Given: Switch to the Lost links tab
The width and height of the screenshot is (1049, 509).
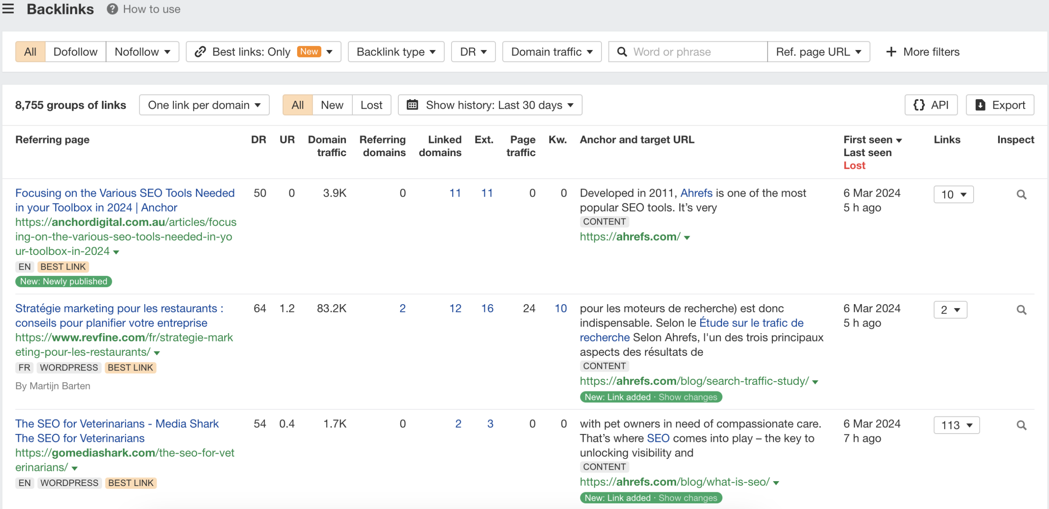Looking at the screenshot, I should click(x=371, y=105).
